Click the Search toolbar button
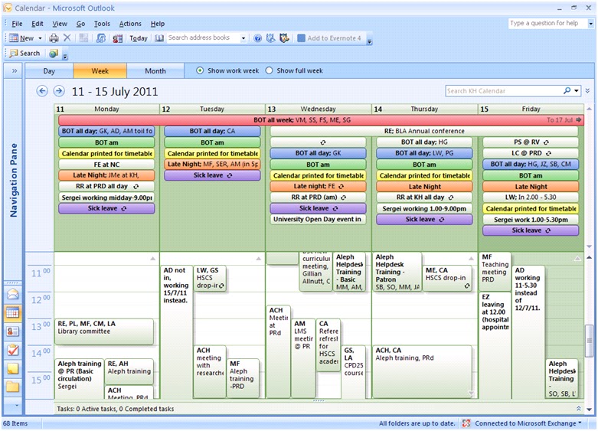The width and height of the screenshot is (598, 431). pyautogui.click(x=25, y=54)
